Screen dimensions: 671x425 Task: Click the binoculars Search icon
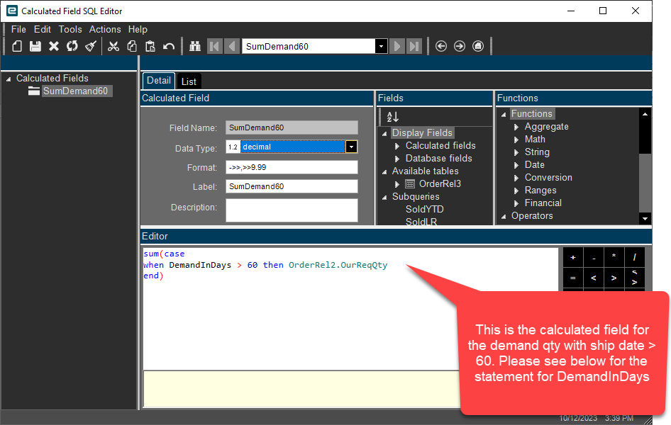(x=195, y=46)
